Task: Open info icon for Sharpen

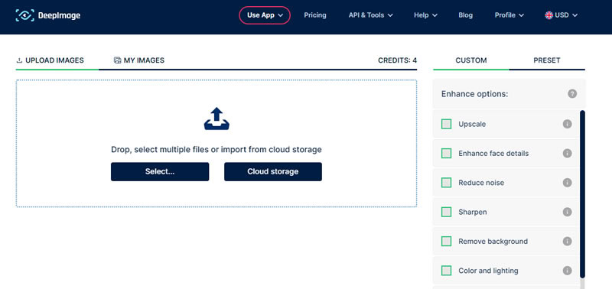Action: pos(567,212)
